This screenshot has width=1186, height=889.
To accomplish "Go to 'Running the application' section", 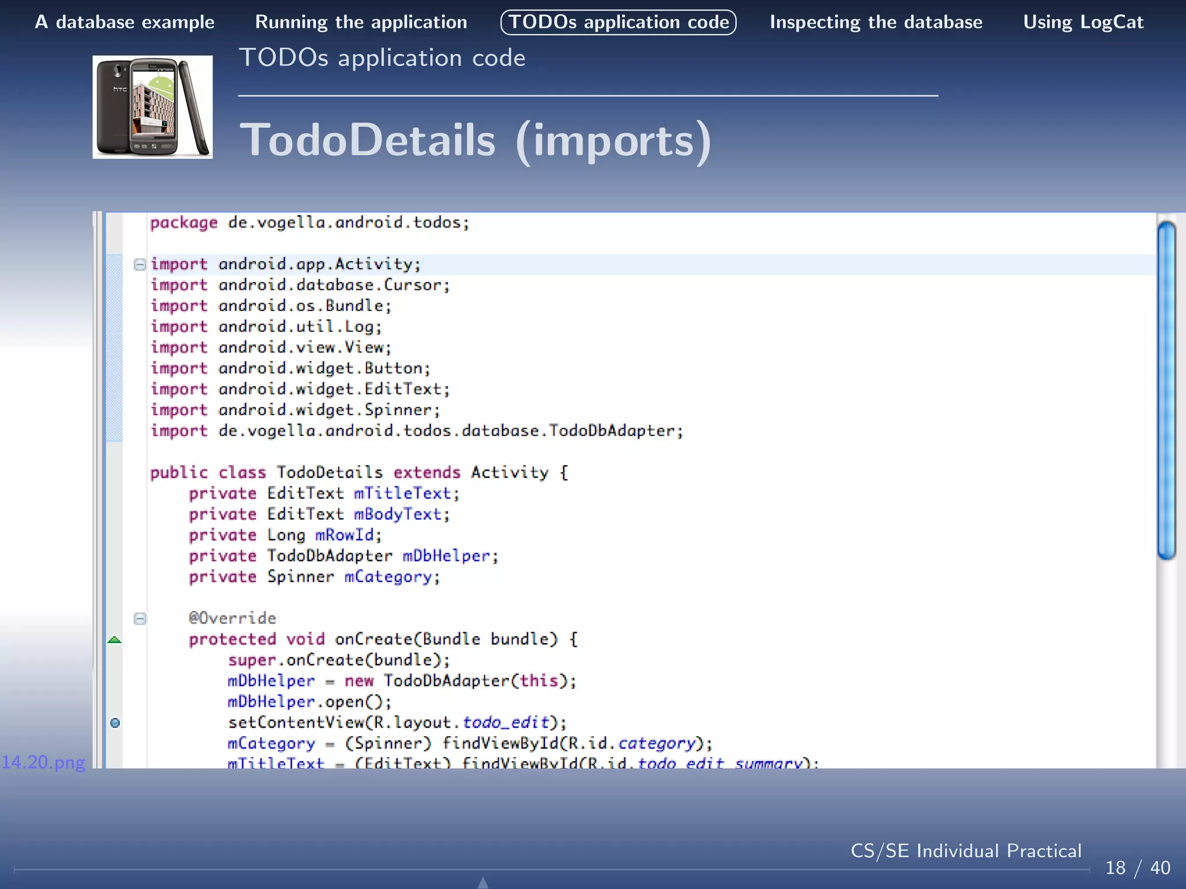I will click(x=361, y=22).
